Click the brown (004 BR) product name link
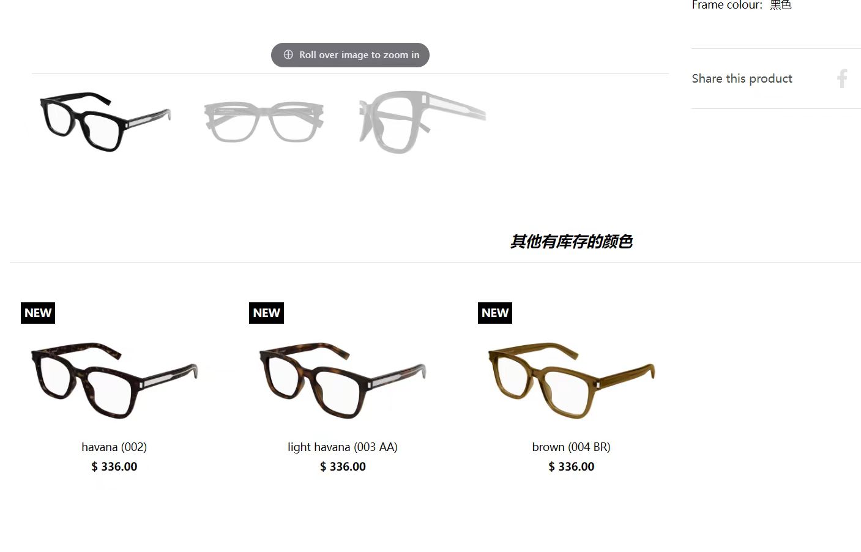Image resolution: width=861 pixels, height=552 pixels. (x=572, y=447)
